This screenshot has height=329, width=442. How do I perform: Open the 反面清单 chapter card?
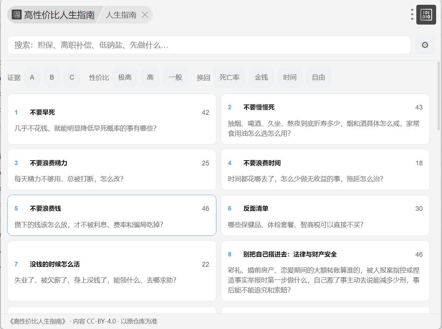325,215
